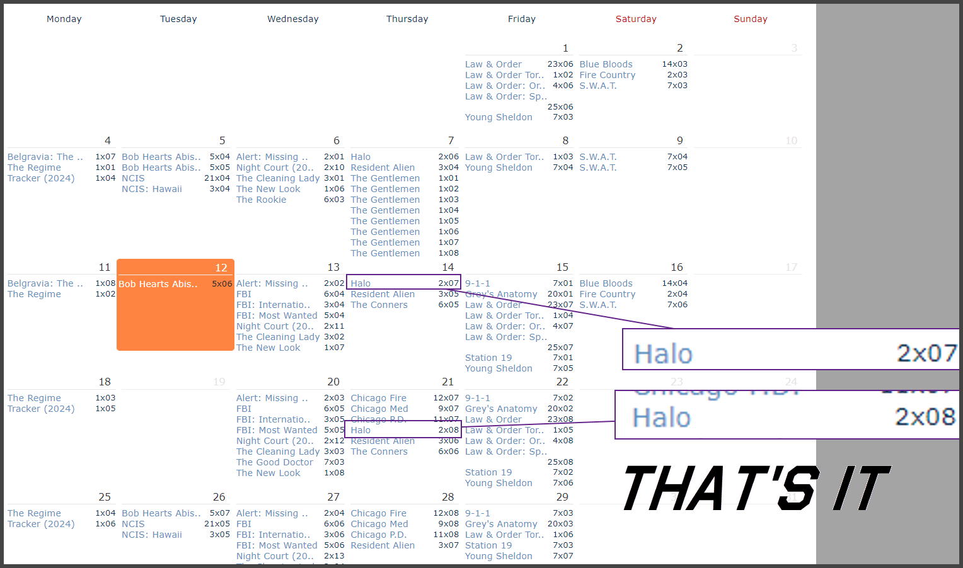963x568 pixels.
Task: Click Tracker (2024) episode 1x05
Action: click(x=41, y=409)
